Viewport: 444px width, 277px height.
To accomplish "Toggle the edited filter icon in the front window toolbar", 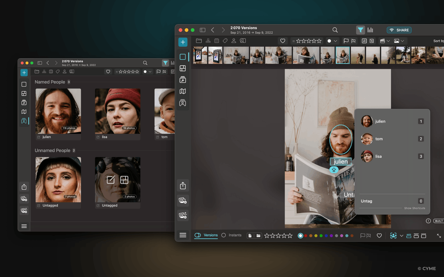I will 364,41.
